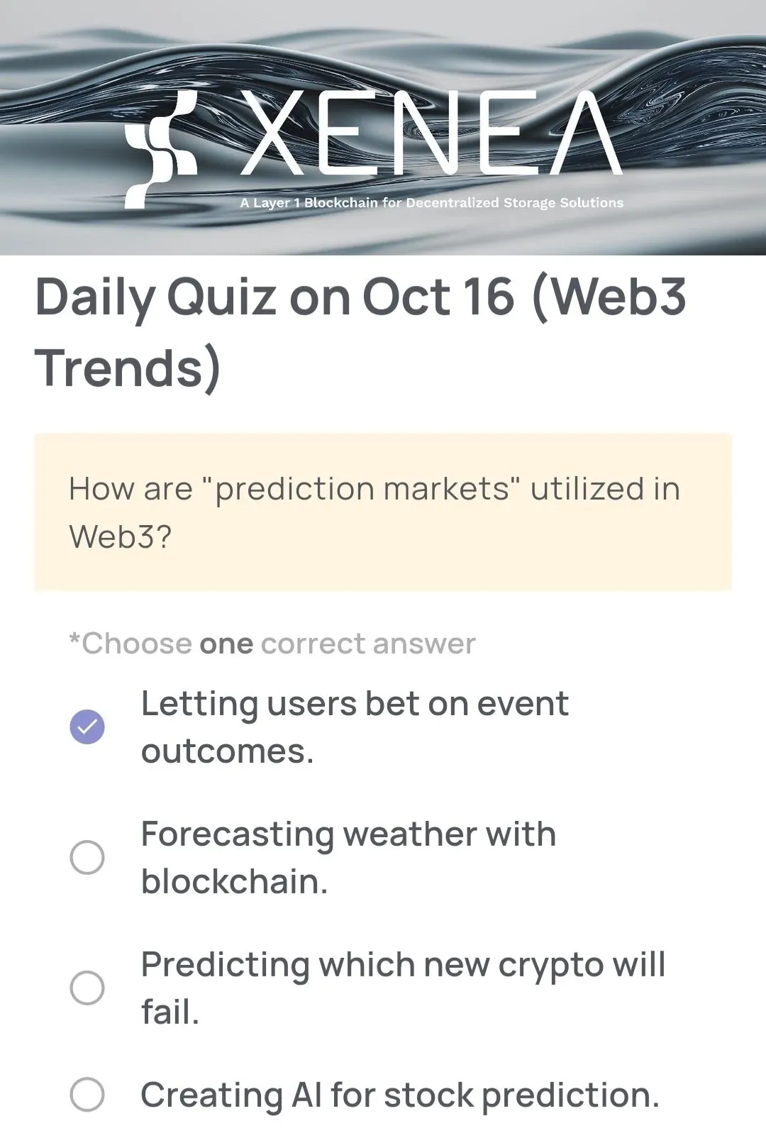Click the "fail" text of the third answer
The height and width of the screenshot is (1148, 766).
[170, 1012]
